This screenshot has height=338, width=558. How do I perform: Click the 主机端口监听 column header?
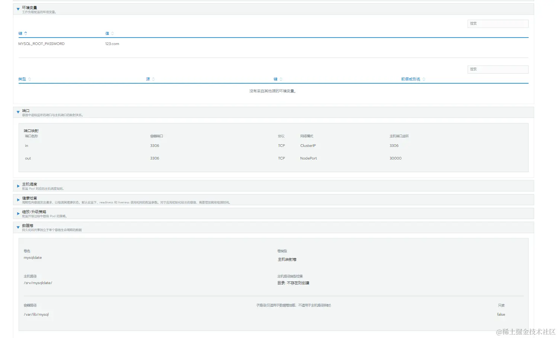point(399,136)
